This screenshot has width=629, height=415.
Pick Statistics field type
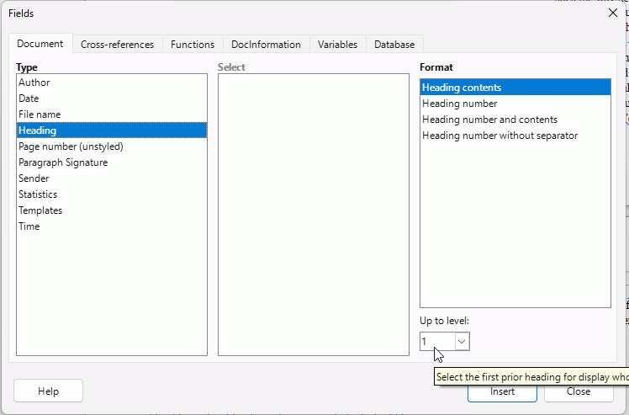(x=38, y=194)
